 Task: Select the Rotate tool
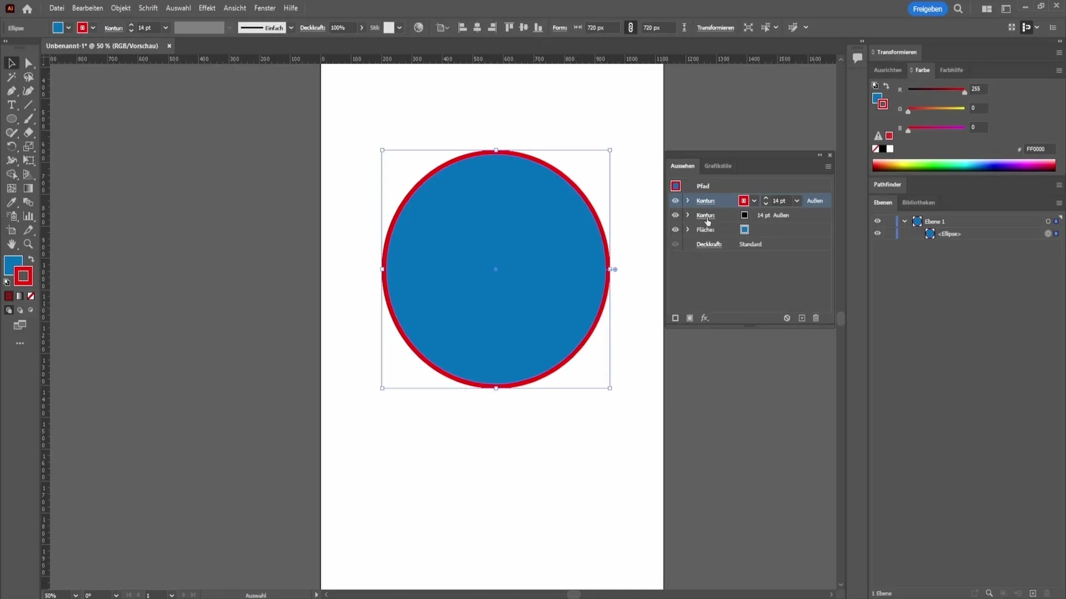point(11,146)
